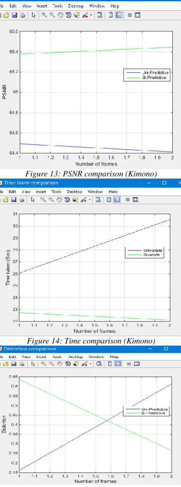Open Tools menu in PSNR figure window
This screenshot has width=181, height=487.
click(x=58, y=6)
